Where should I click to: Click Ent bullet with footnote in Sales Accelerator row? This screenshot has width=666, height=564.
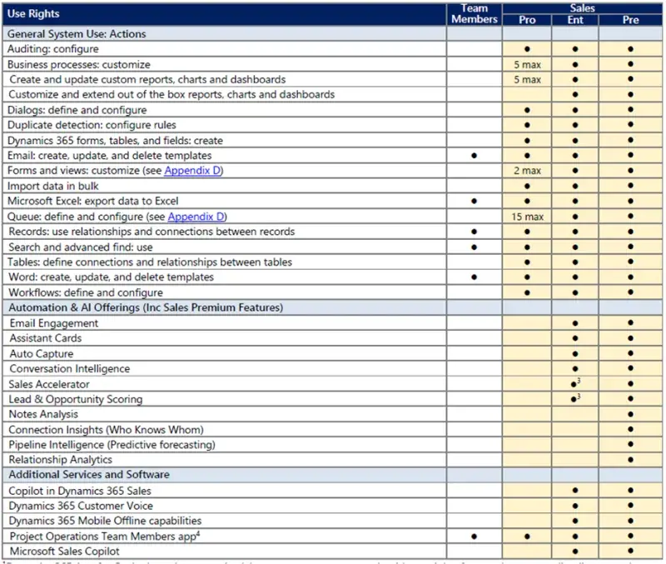(575, 384)
